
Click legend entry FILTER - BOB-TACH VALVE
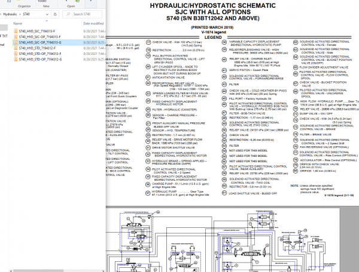tap(247, 113)
